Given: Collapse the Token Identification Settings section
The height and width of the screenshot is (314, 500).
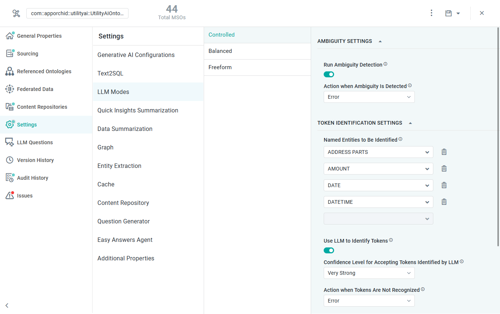Looking at the screenshot, I should point(410,123).
